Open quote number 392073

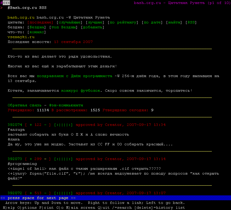15,159
